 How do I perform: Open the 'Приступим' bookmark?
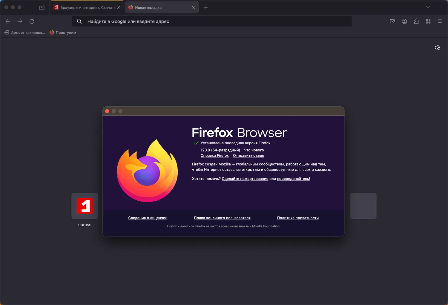[63, 32]
